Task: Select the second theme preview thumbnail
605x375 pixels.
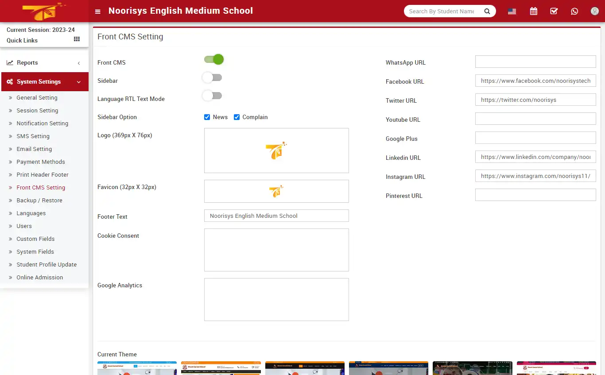Action: coord(221,368)
